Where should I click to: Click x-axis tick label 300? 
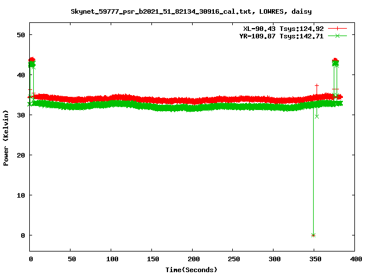pyautogui.click(x=275, y=259)
